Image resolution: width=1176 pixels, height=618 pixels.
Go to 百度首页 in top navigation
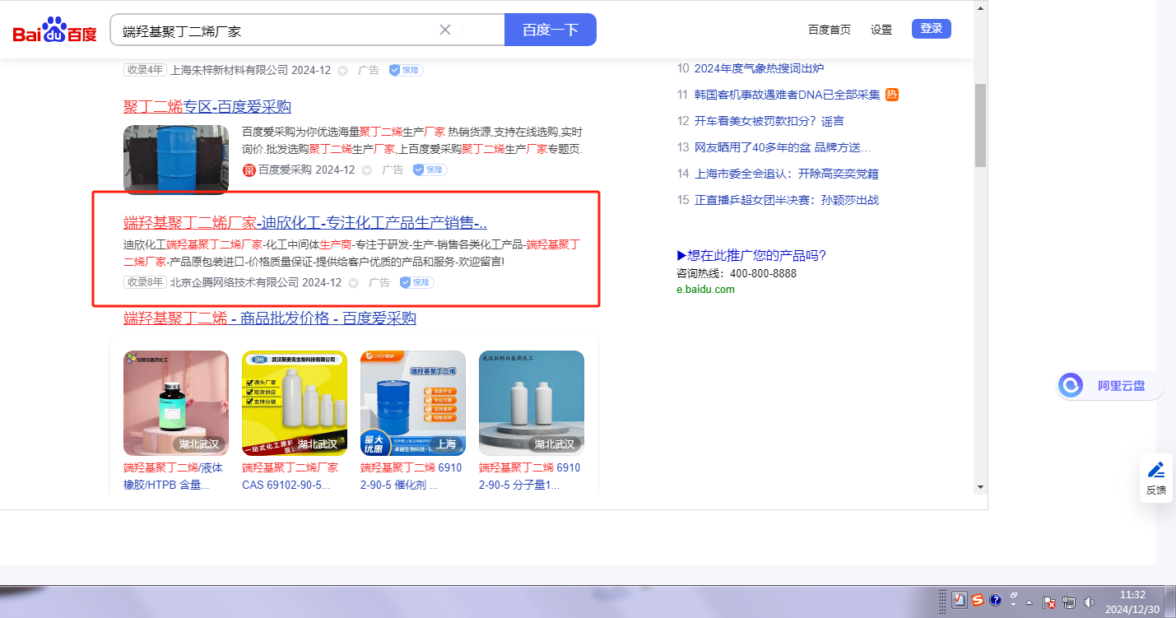click(829, 30)
